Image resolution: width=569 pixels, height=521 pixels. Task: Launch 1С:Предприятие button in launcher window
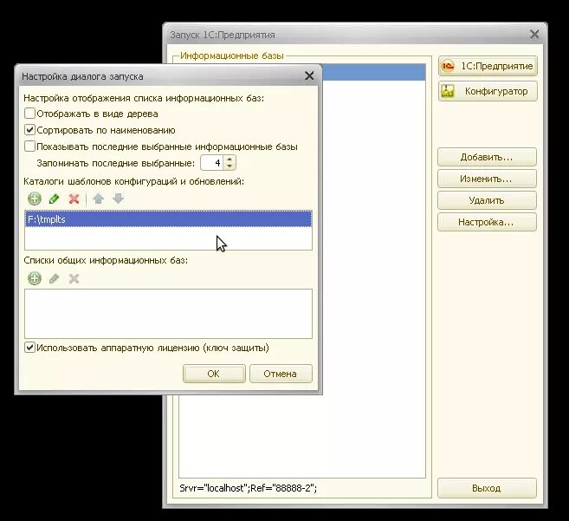tap(488, 66)
